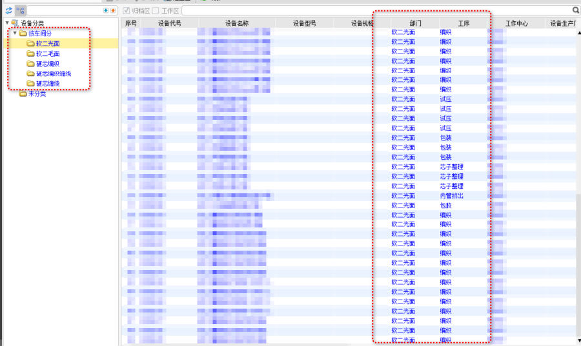Click the orange up-arrow icon in tree search
This screenshot has height=346, width=581.
click(113, 11)
